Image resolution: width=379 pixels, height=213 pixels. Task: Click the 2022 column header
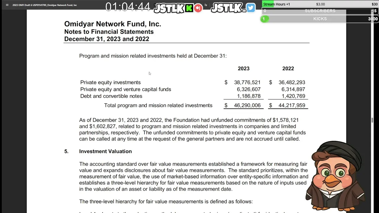tap(288, 69)
